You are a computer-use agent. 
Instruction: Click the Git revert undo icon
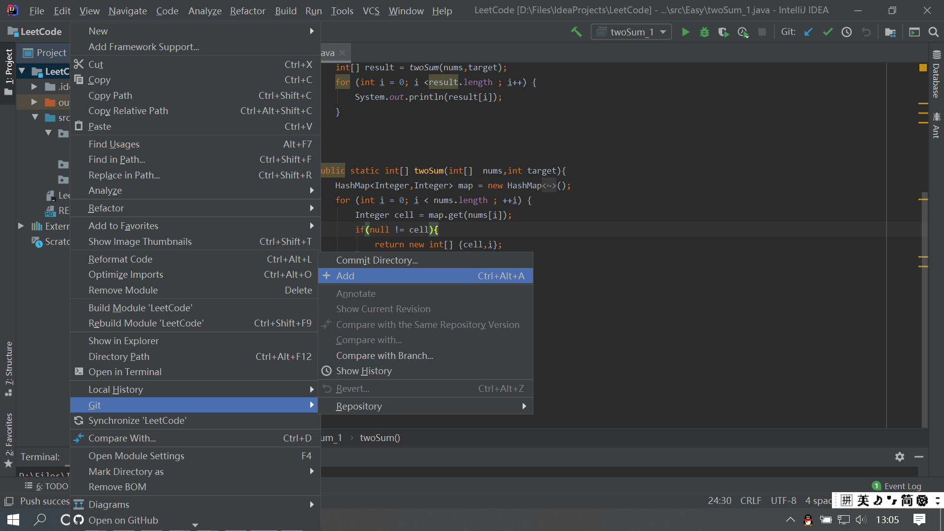866,32
